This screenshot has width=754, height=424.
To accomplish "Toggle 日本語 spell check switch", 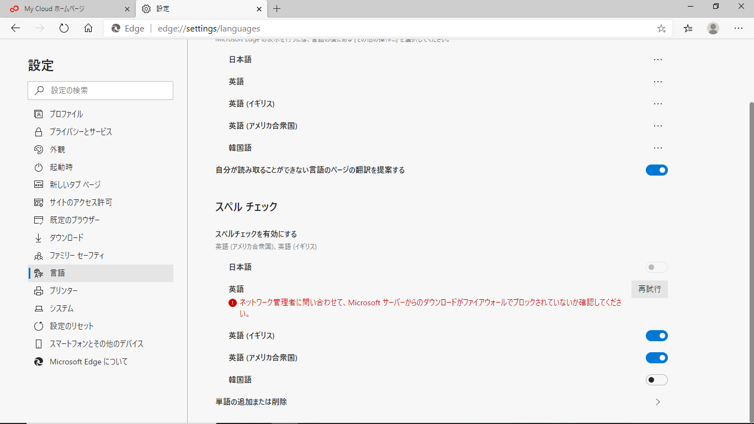I will coord(657,267).
